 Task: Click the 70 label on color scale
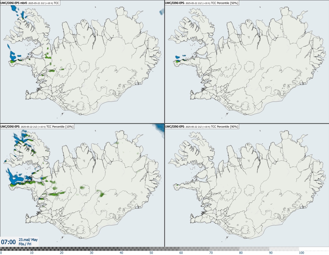pyautogui.click(x=211, y=253)
